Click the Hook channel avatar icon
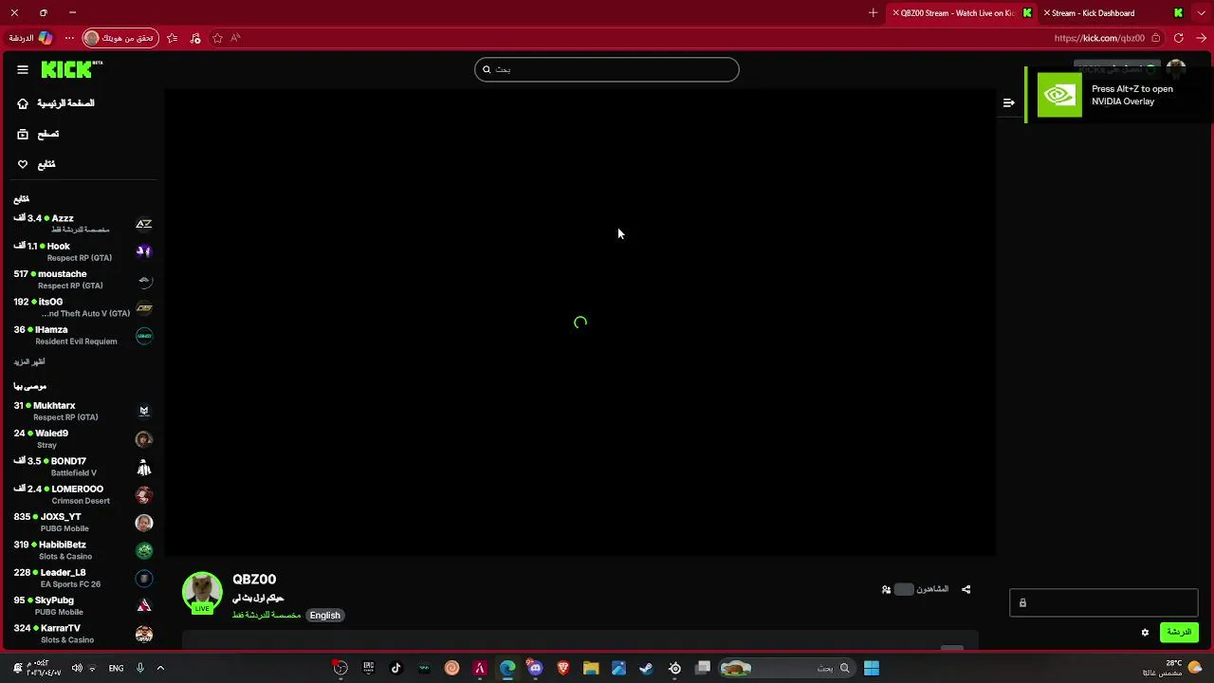Viewport: 1214px width, 683px height. (144, 251)
